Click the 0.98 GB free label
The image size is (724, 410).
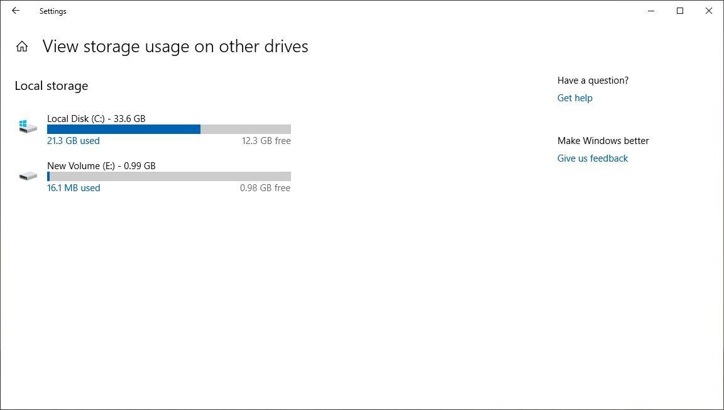[x=265, y=187]
